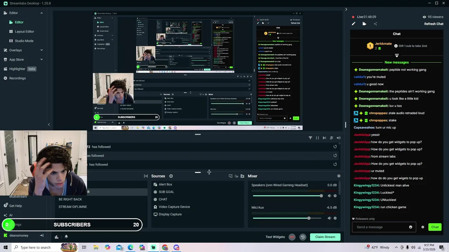Click the audio source icon in the Sources header
The width and height of the screenshot is (449, 252).
(x=236, y=176)
